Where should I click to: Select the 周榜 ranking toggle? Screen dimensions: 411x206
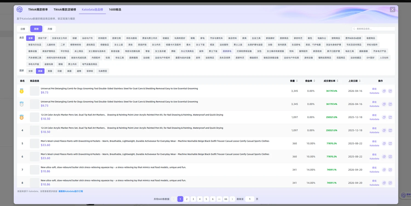[36, 29]
